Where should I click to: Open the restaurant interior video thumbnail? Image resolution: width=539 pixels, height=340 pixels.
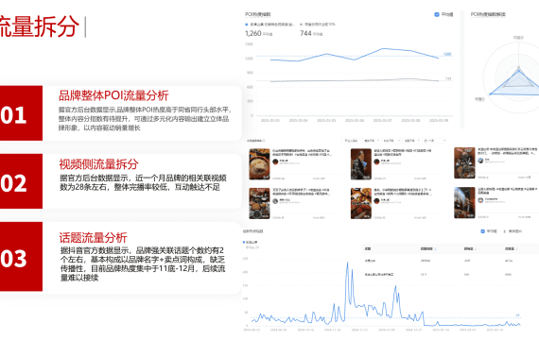(x=464, y=203)
